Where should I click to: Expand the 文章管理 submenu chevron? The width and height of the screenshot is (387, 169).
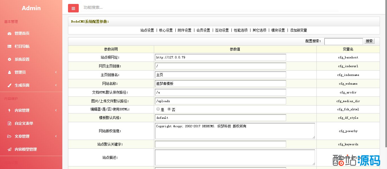pos(56,136)
